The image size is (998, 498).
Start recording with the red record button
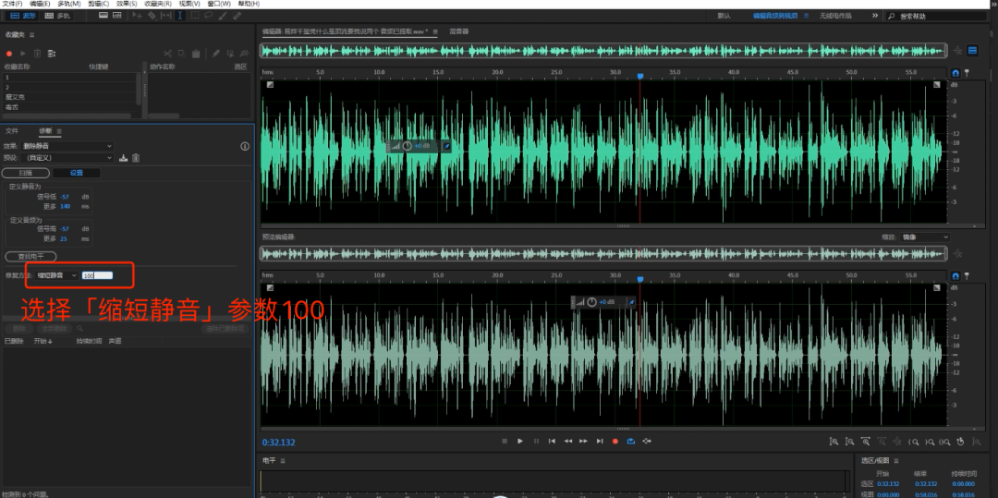click(615, 441)
